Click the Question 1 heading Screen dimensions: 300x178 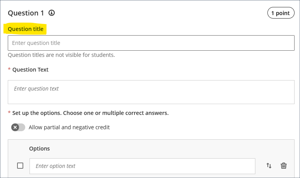click(x=26, y=13)
